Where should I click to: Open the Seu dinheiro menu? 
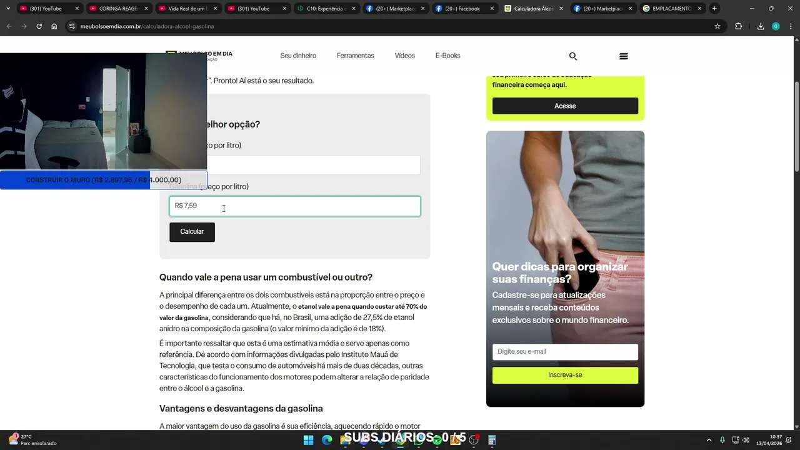click(x=298, y=56)
